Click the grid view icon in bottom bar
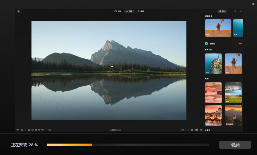257x155 pixels. pyautogui.click(x=192, y=130)
